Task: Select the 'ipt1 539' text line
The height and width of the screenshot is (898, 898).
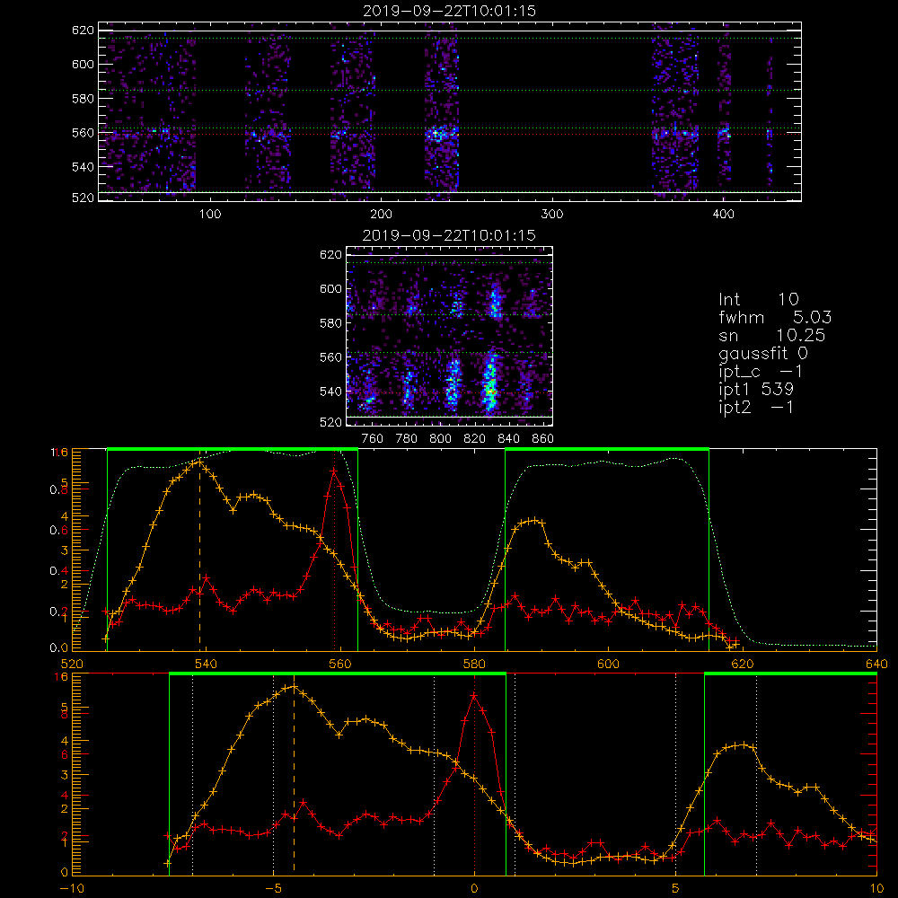Action: coord(756,390)
